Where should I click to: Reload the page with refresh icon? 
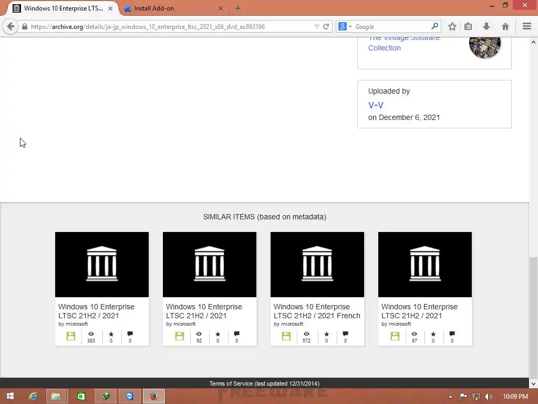[x=326, y=26]
